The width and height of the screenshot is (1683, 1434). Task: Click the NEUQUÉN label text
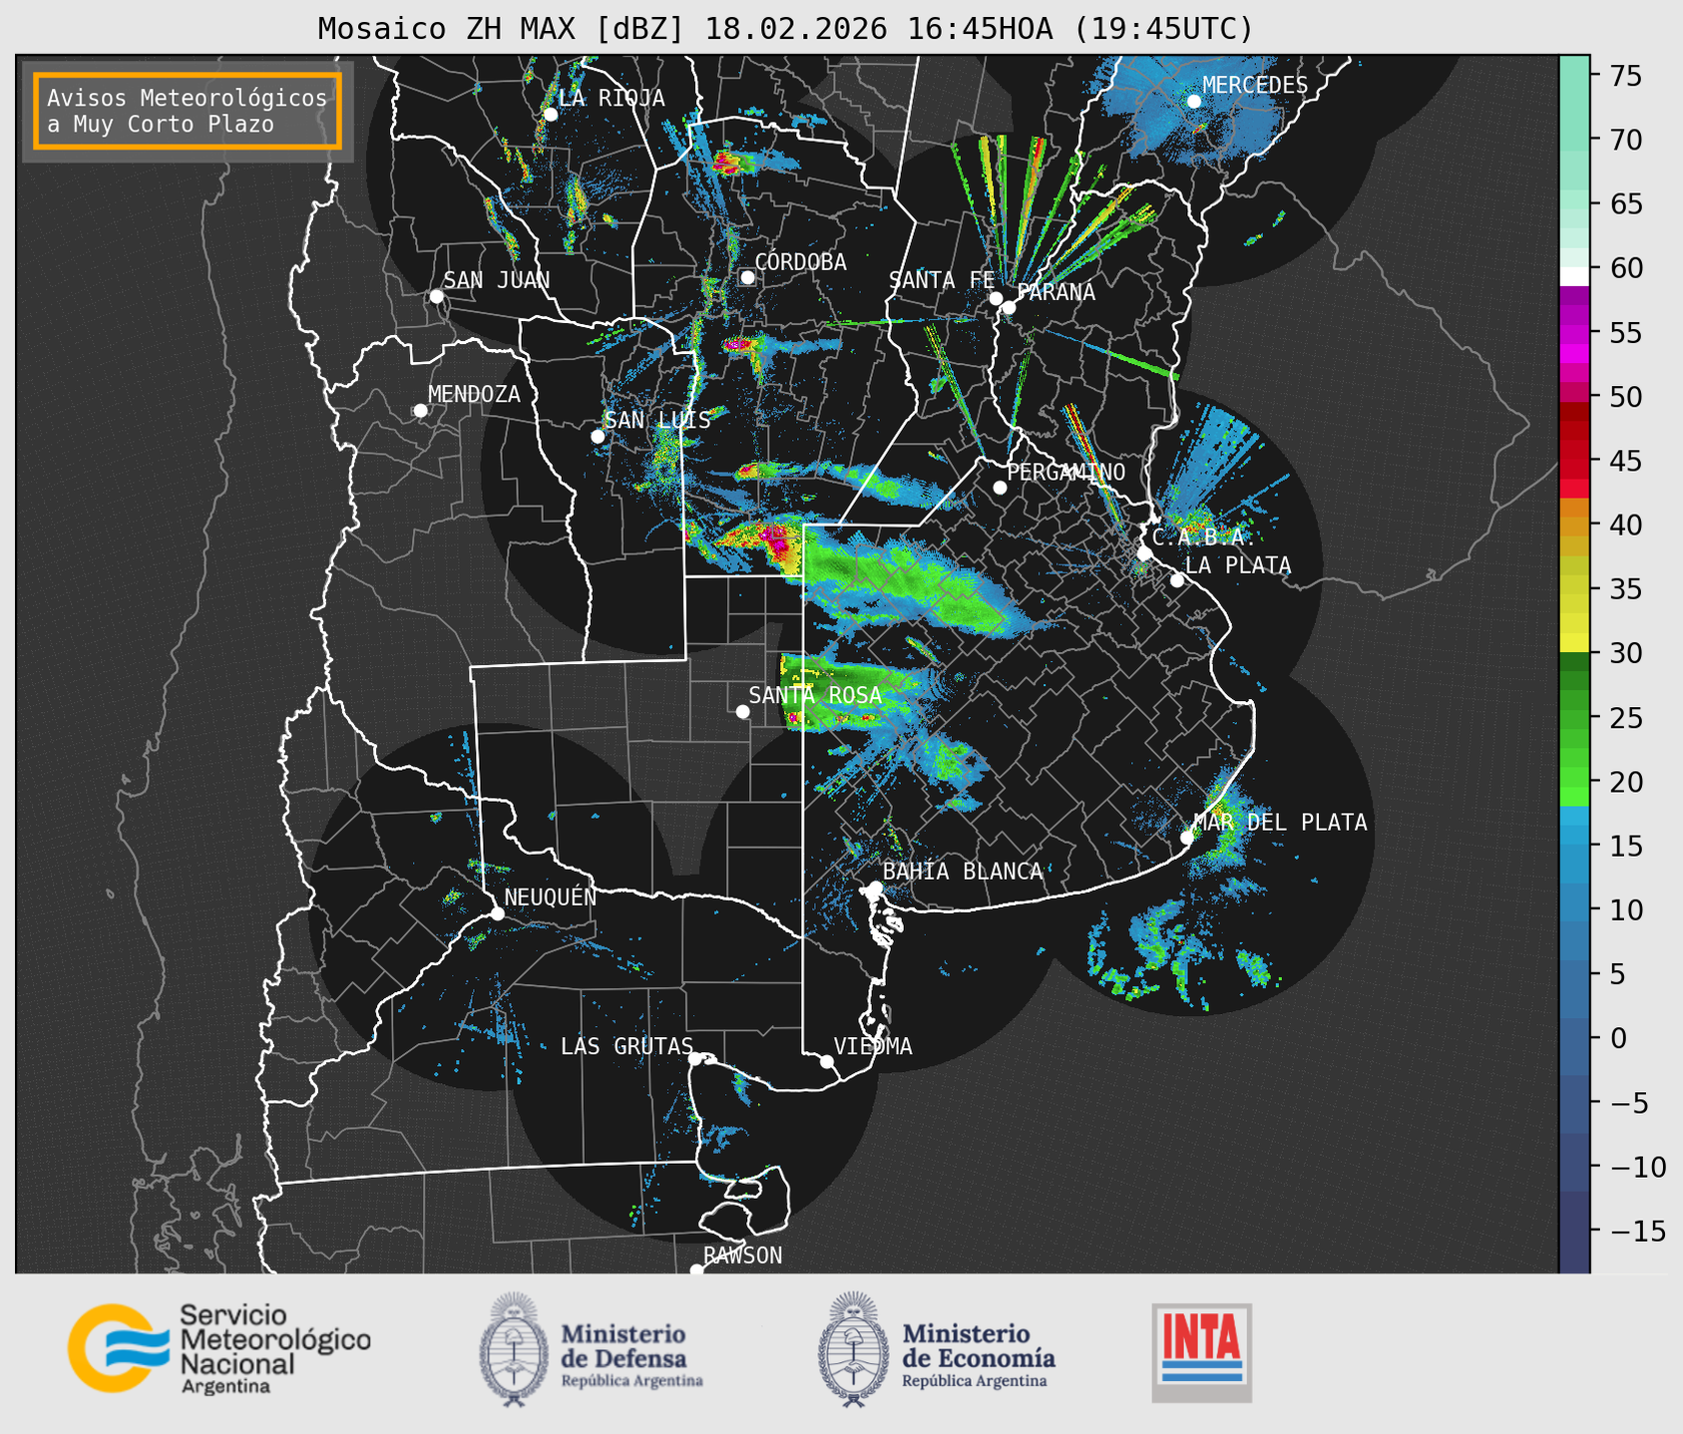coord(551,897)
